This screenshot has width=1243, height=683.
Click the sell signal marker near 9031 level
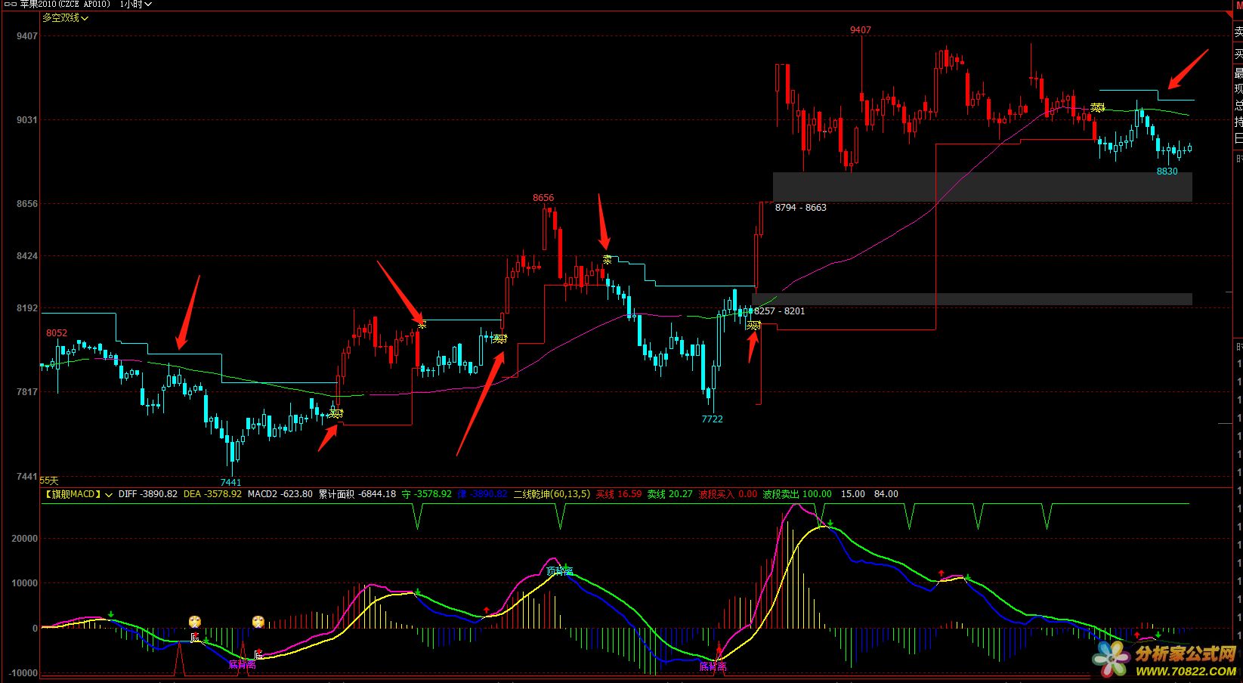click(x=1098, y=108)
